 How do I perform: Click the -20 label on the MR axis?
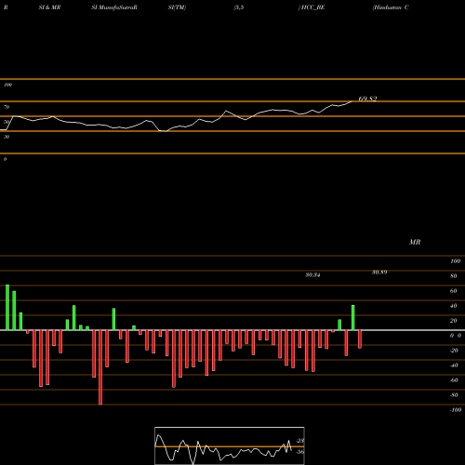tap(454, 351)
